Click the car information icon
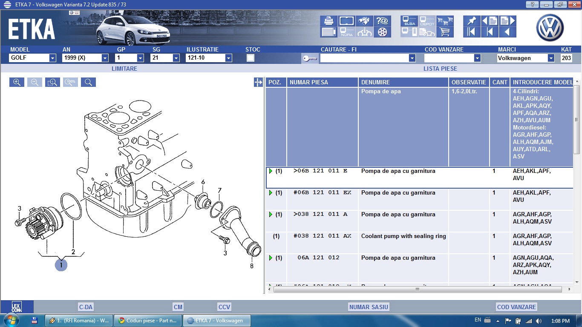This screenshot has width=582, height=327. 364,32
